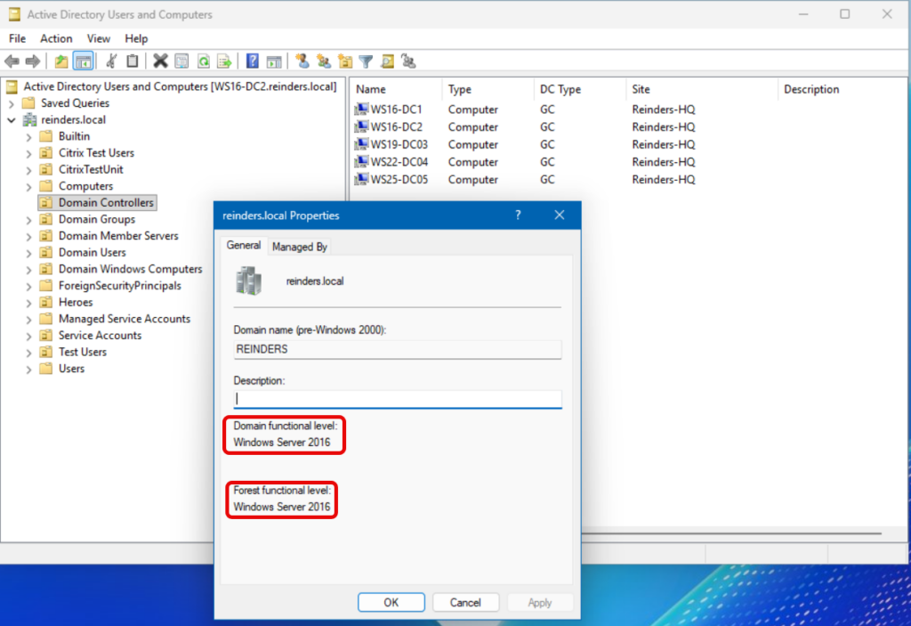This screenshot has height=626, width=911.
Task: Click the Cancel button in dialog
Action: [465, 602]
